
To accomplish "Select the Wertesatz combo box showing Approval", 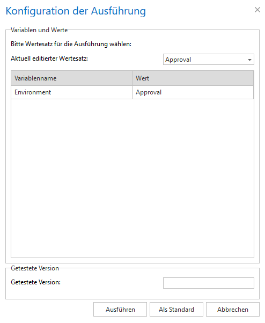I will click(208, 60).
